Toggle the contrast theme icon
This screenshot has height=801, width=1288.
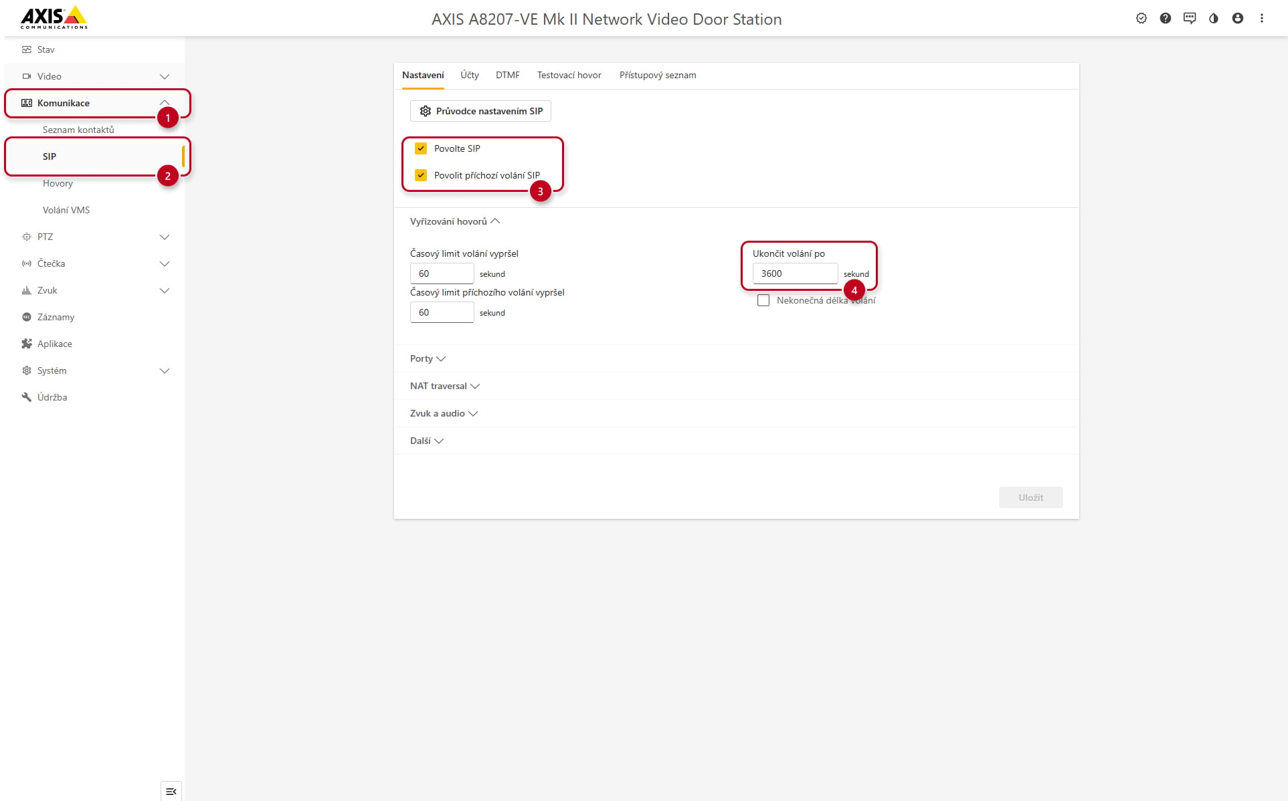[1214, 19]
